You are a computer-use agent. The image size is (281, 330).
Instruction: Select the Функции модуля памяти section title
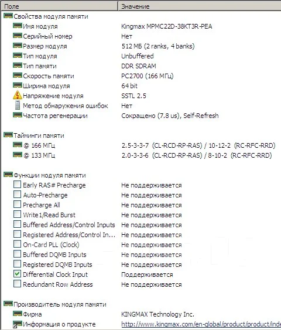point(50,175)
